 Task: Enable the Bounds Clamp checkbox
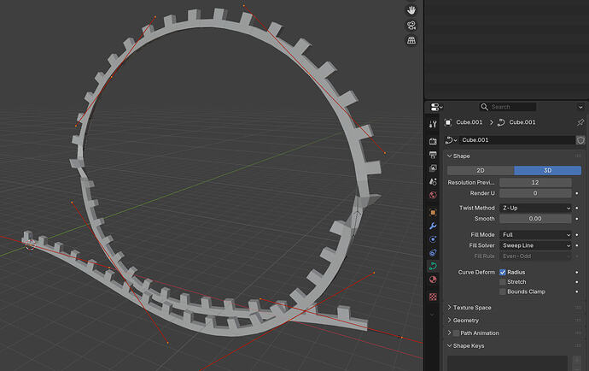coord(502,291)
